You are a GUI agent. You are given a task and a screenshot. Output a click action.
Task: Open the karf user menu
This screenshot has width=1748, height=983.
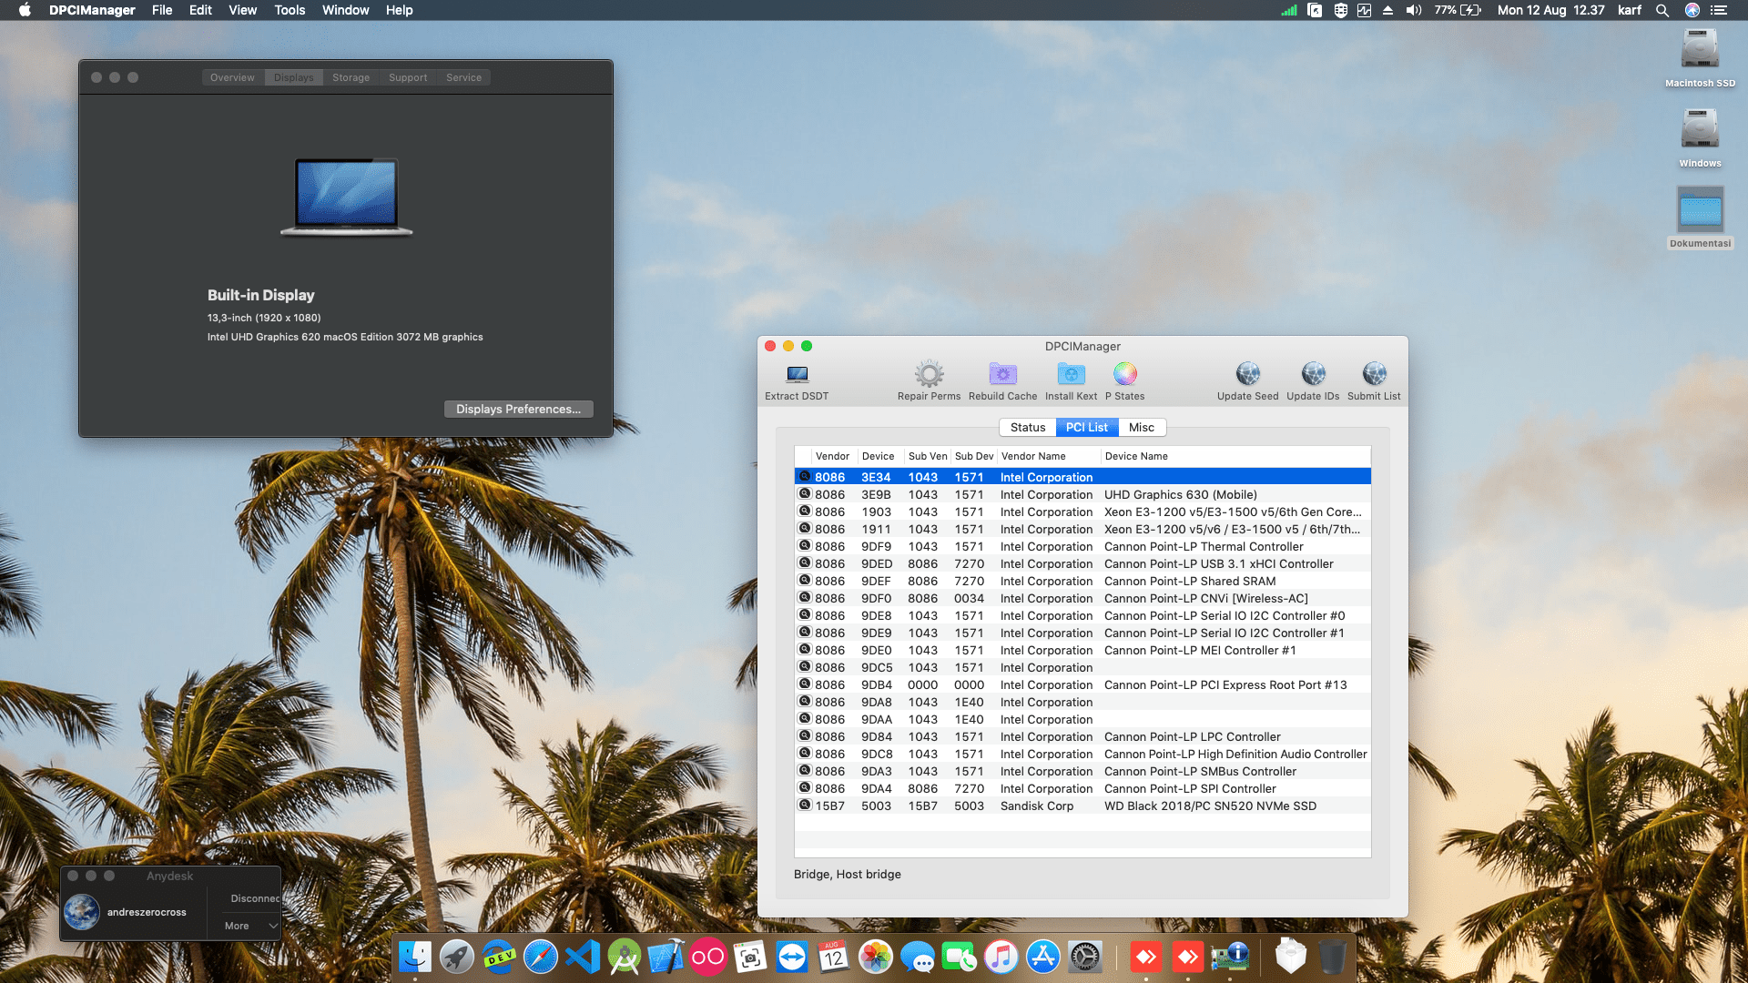point(1630,10)
